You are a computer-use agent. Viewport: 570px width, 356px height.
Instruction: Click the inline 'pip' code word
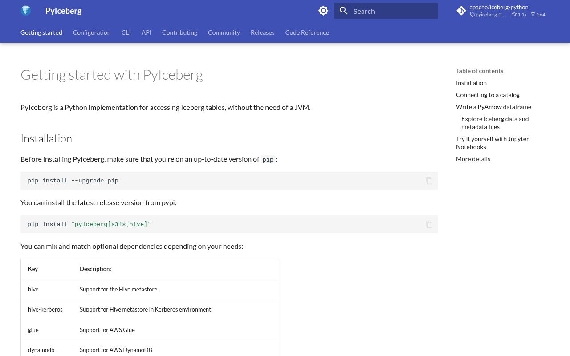point(268,159)
